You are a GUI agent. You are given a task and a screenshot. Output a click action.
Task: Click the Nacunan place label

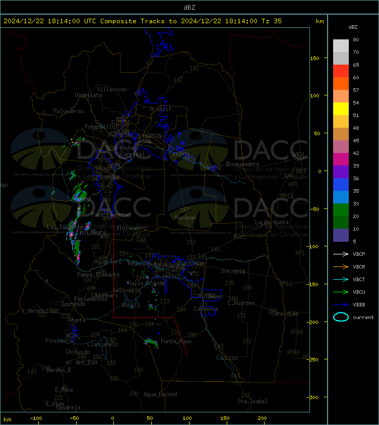tap(185, 218)
